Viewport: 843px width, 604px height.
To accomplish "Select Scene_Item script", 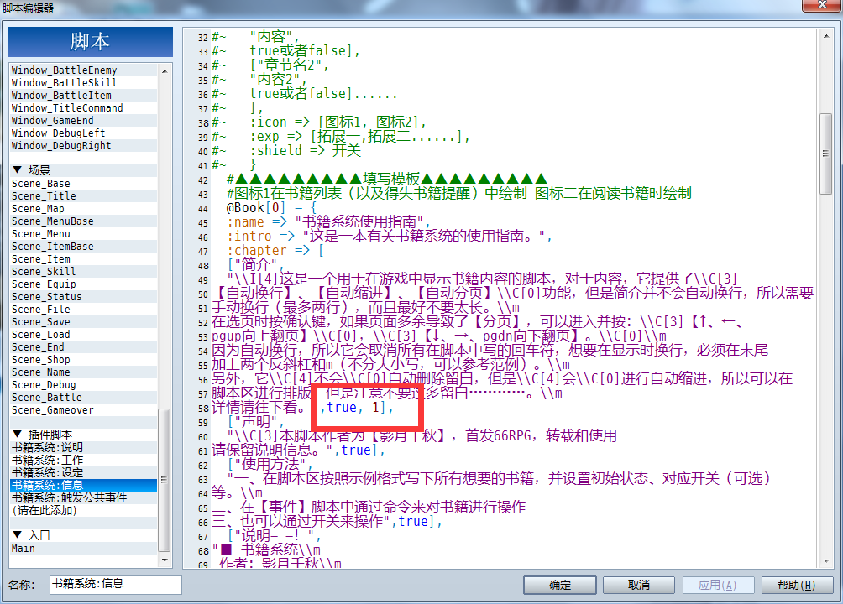I will tap(84, 259).
